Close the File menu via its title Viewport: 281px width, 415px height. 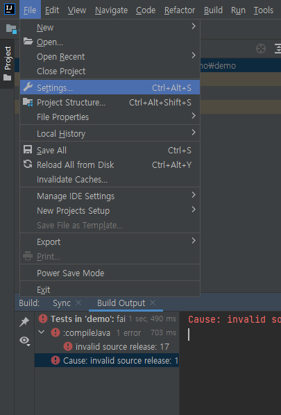pyautogui.click(x=30, y=10)
